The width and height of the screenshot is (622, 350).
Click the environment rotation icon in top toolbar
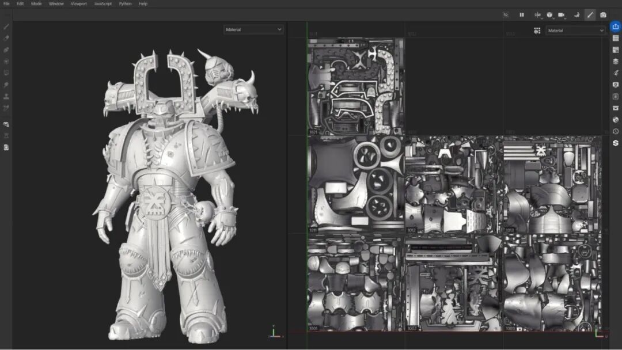click(x=577, y=14)
